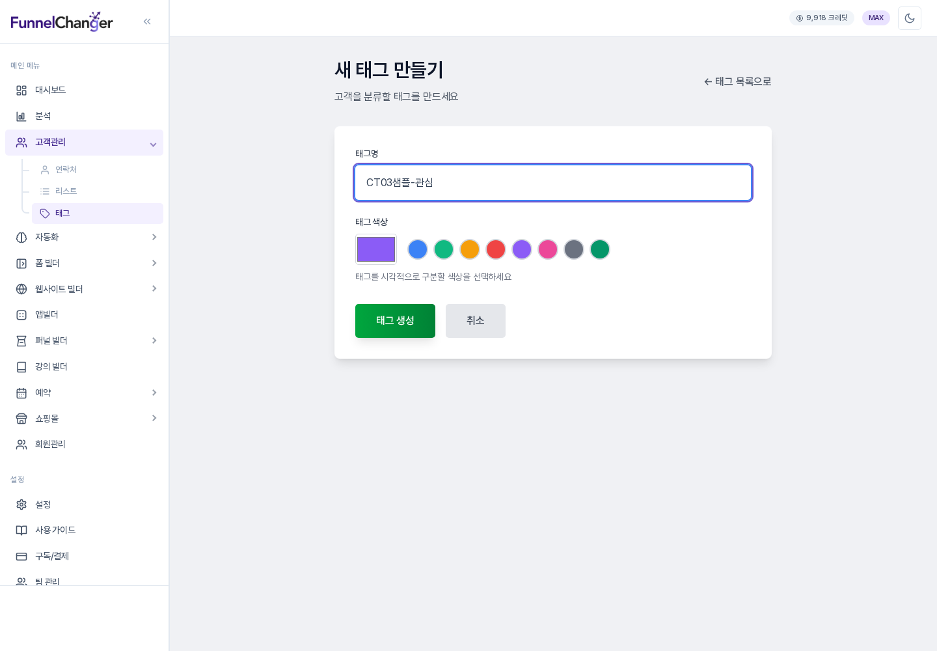Click the 강의 빌더 book icon
The height and width of the screenshot is (651, 937).
[x=21, y=367]
